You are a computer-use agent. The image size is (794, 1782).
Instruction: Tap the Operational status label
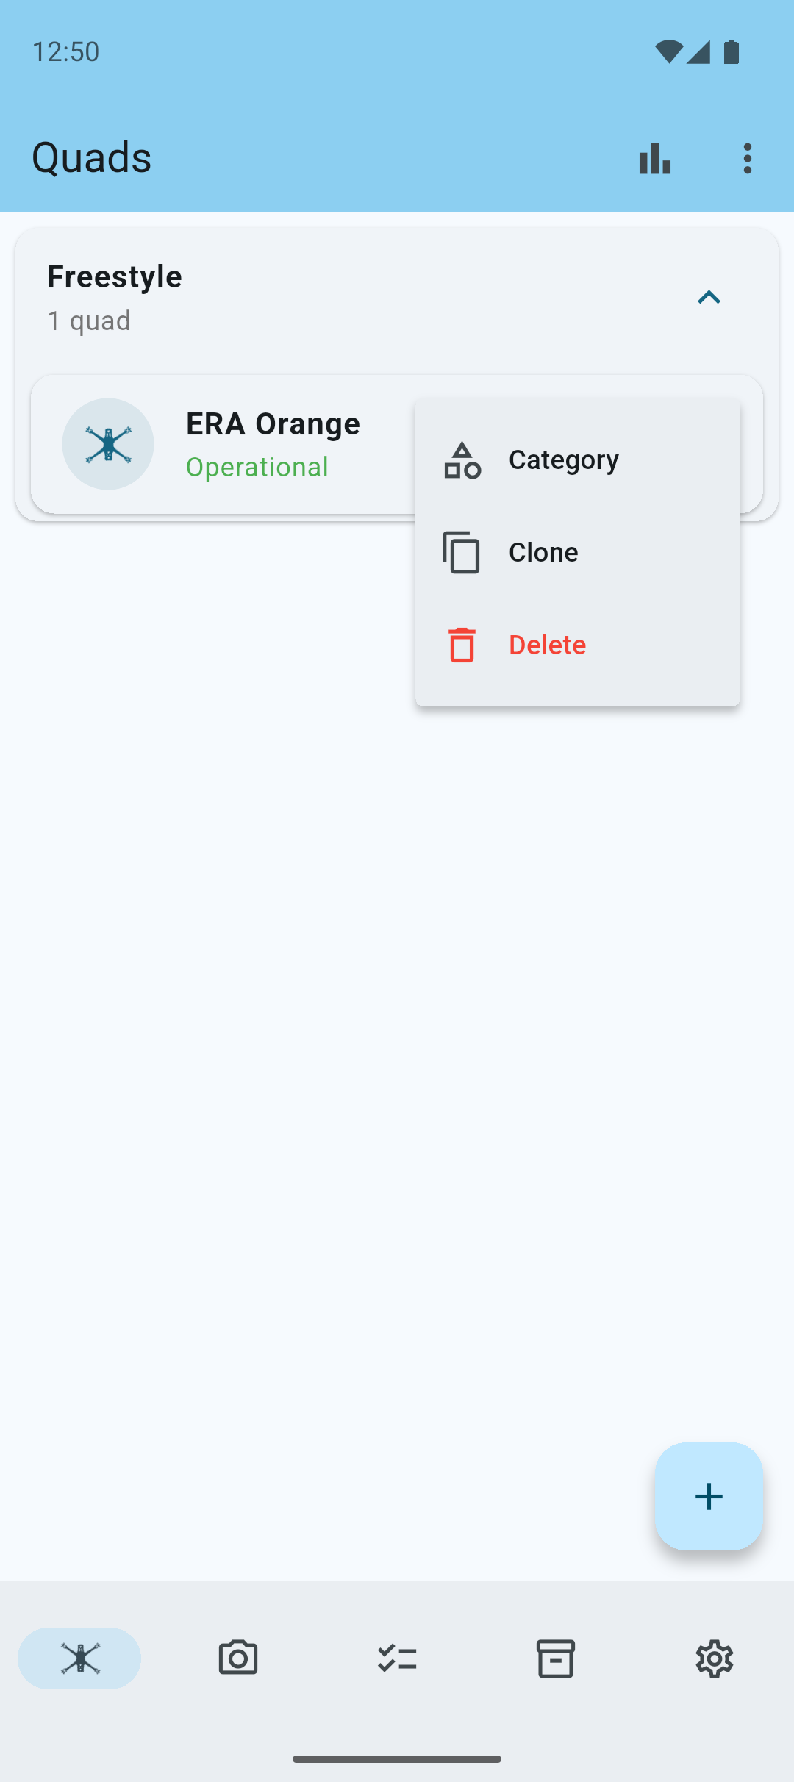pos(257,467)
